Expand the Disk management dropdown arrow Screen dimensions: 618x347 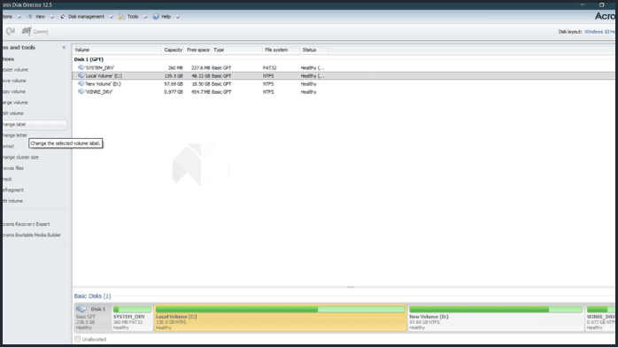click(x=111, y=17)
